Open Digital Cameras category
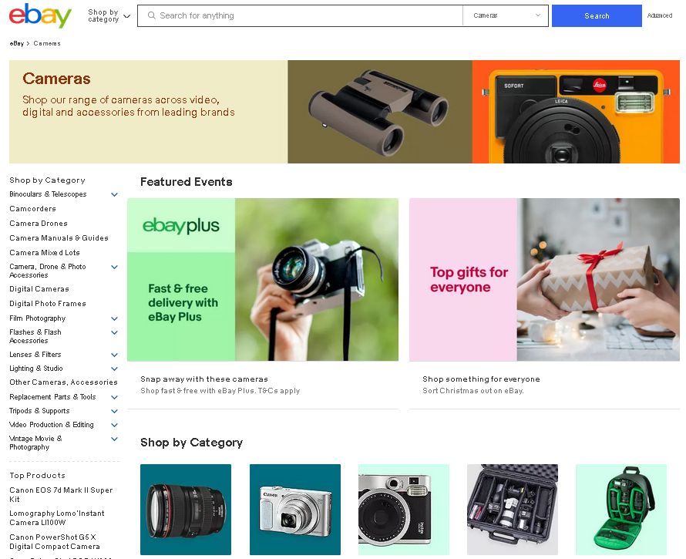686x559 pixels. [39, 289]
